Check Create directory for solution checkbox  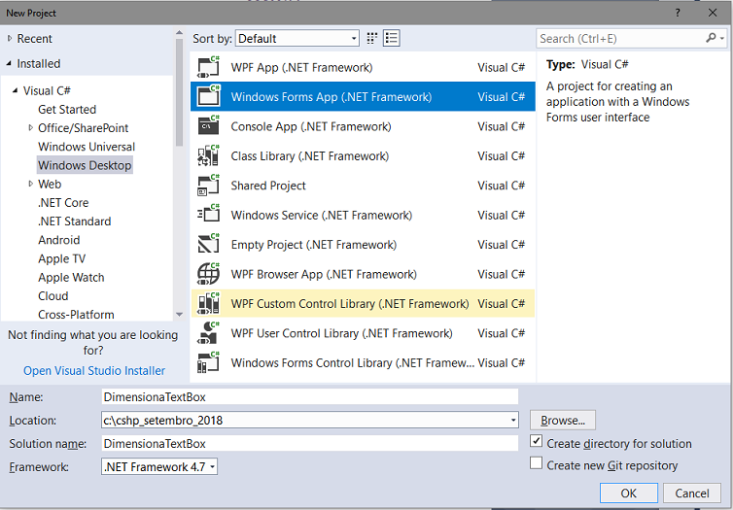coord(537,441)
